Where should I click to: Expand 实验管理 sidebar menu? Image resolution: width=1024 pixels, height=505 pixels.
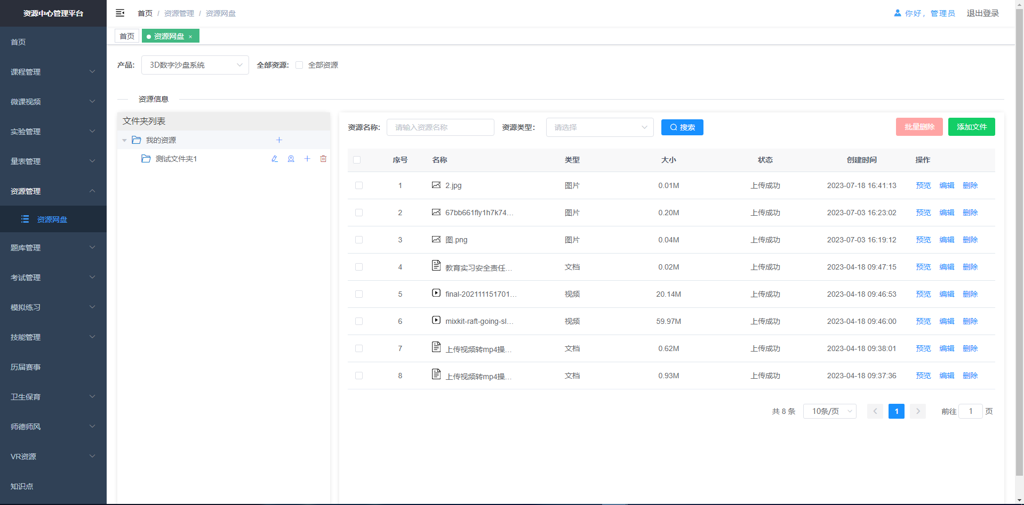pyautogui.click(x=53, y=131)
